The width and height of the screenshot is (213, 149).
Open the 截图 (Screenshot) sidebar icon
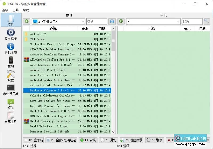point(11,62)
